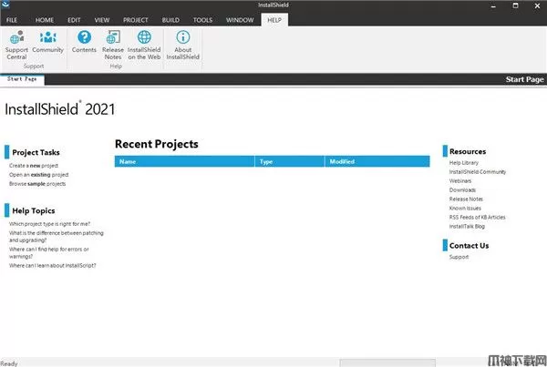The height and width of the screenshot is (367, 547).
Task: Open the Known Issues resource link
Action: click(x=465, y=208)
